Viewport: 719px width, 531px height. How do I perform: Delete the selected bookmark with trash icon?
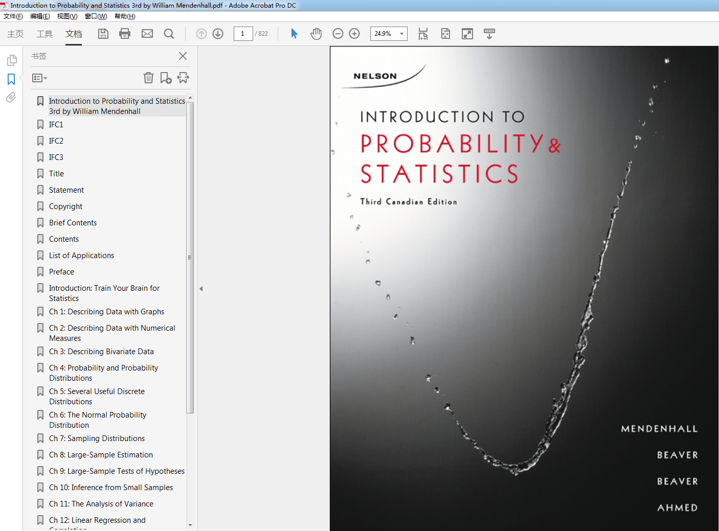[x=148, y=78]
